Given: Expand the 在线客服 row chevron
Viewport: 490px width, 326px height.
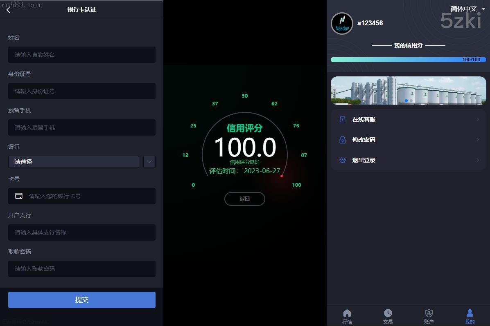Looking at the screenshot, I should [477, 119].
